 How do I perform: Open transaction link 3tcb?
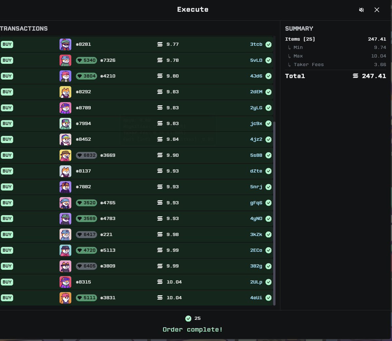coord(256,44)
